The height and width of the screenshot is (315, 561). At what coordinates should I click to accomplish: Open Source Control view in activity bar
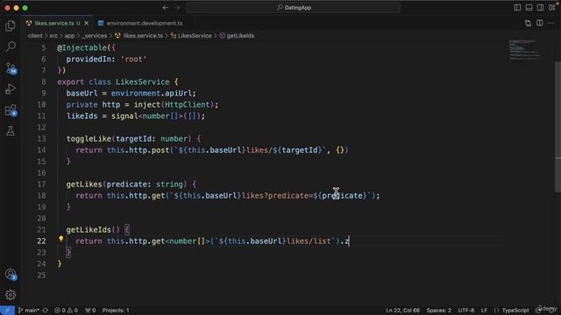(x=11, y=68)
